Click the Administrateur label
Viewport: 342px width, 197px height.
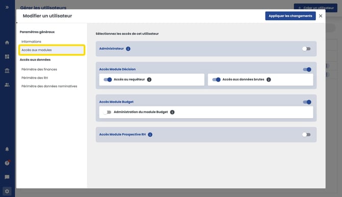111,48
